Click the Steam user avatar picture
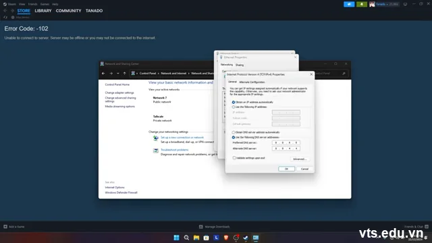Image resolution: width=432 pixels, height=243 pixels. [x=372, y=4]
